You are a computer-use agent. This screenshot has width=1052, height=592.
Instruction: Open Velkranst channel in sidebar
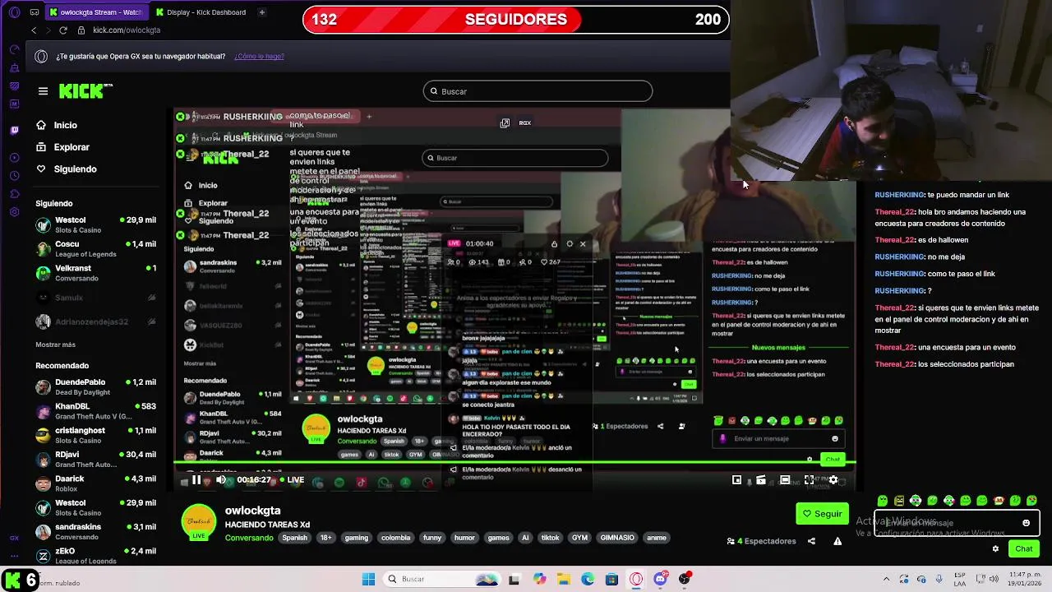point(95,273)
